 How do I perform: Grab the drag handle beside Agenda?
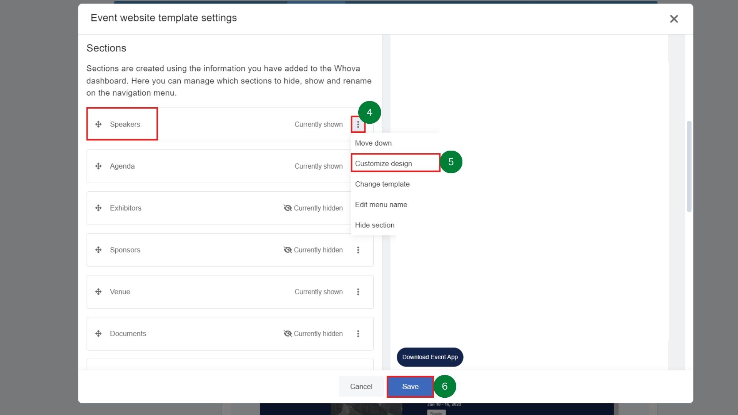99,166
